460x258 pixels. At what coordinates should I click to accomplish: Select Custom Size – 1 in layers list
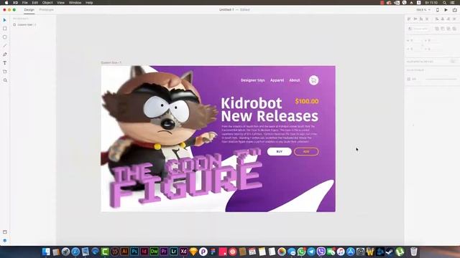(x=24, y=25)
